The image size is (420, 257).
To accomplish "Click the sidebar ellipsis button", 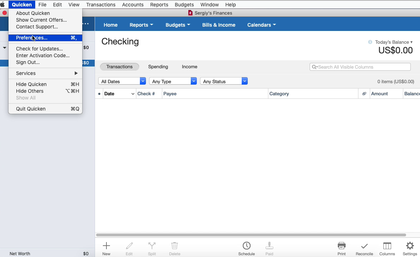I will [85, 23].
